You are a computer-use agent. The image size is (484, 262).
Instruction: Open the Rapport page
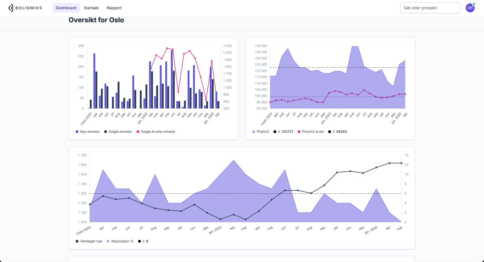[x=114, y=8]
